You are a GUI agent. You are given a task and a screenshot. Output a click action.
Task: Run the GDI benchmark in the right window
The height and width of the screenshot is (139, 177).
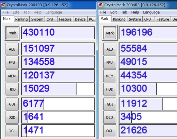coord(110,104)
